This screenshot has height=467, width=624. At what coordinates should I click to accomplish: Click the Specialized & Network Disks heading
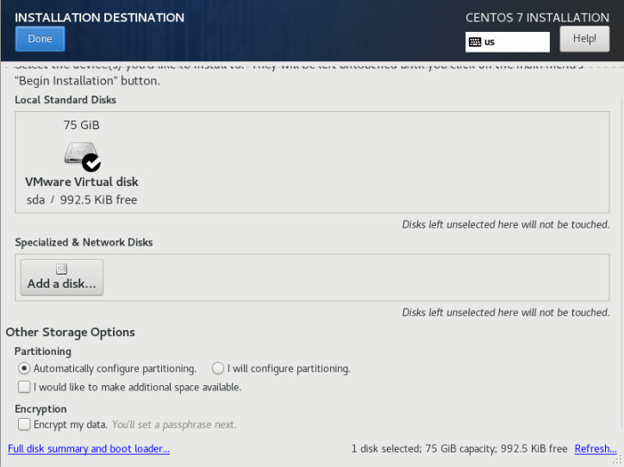click(x=84, y=242)
